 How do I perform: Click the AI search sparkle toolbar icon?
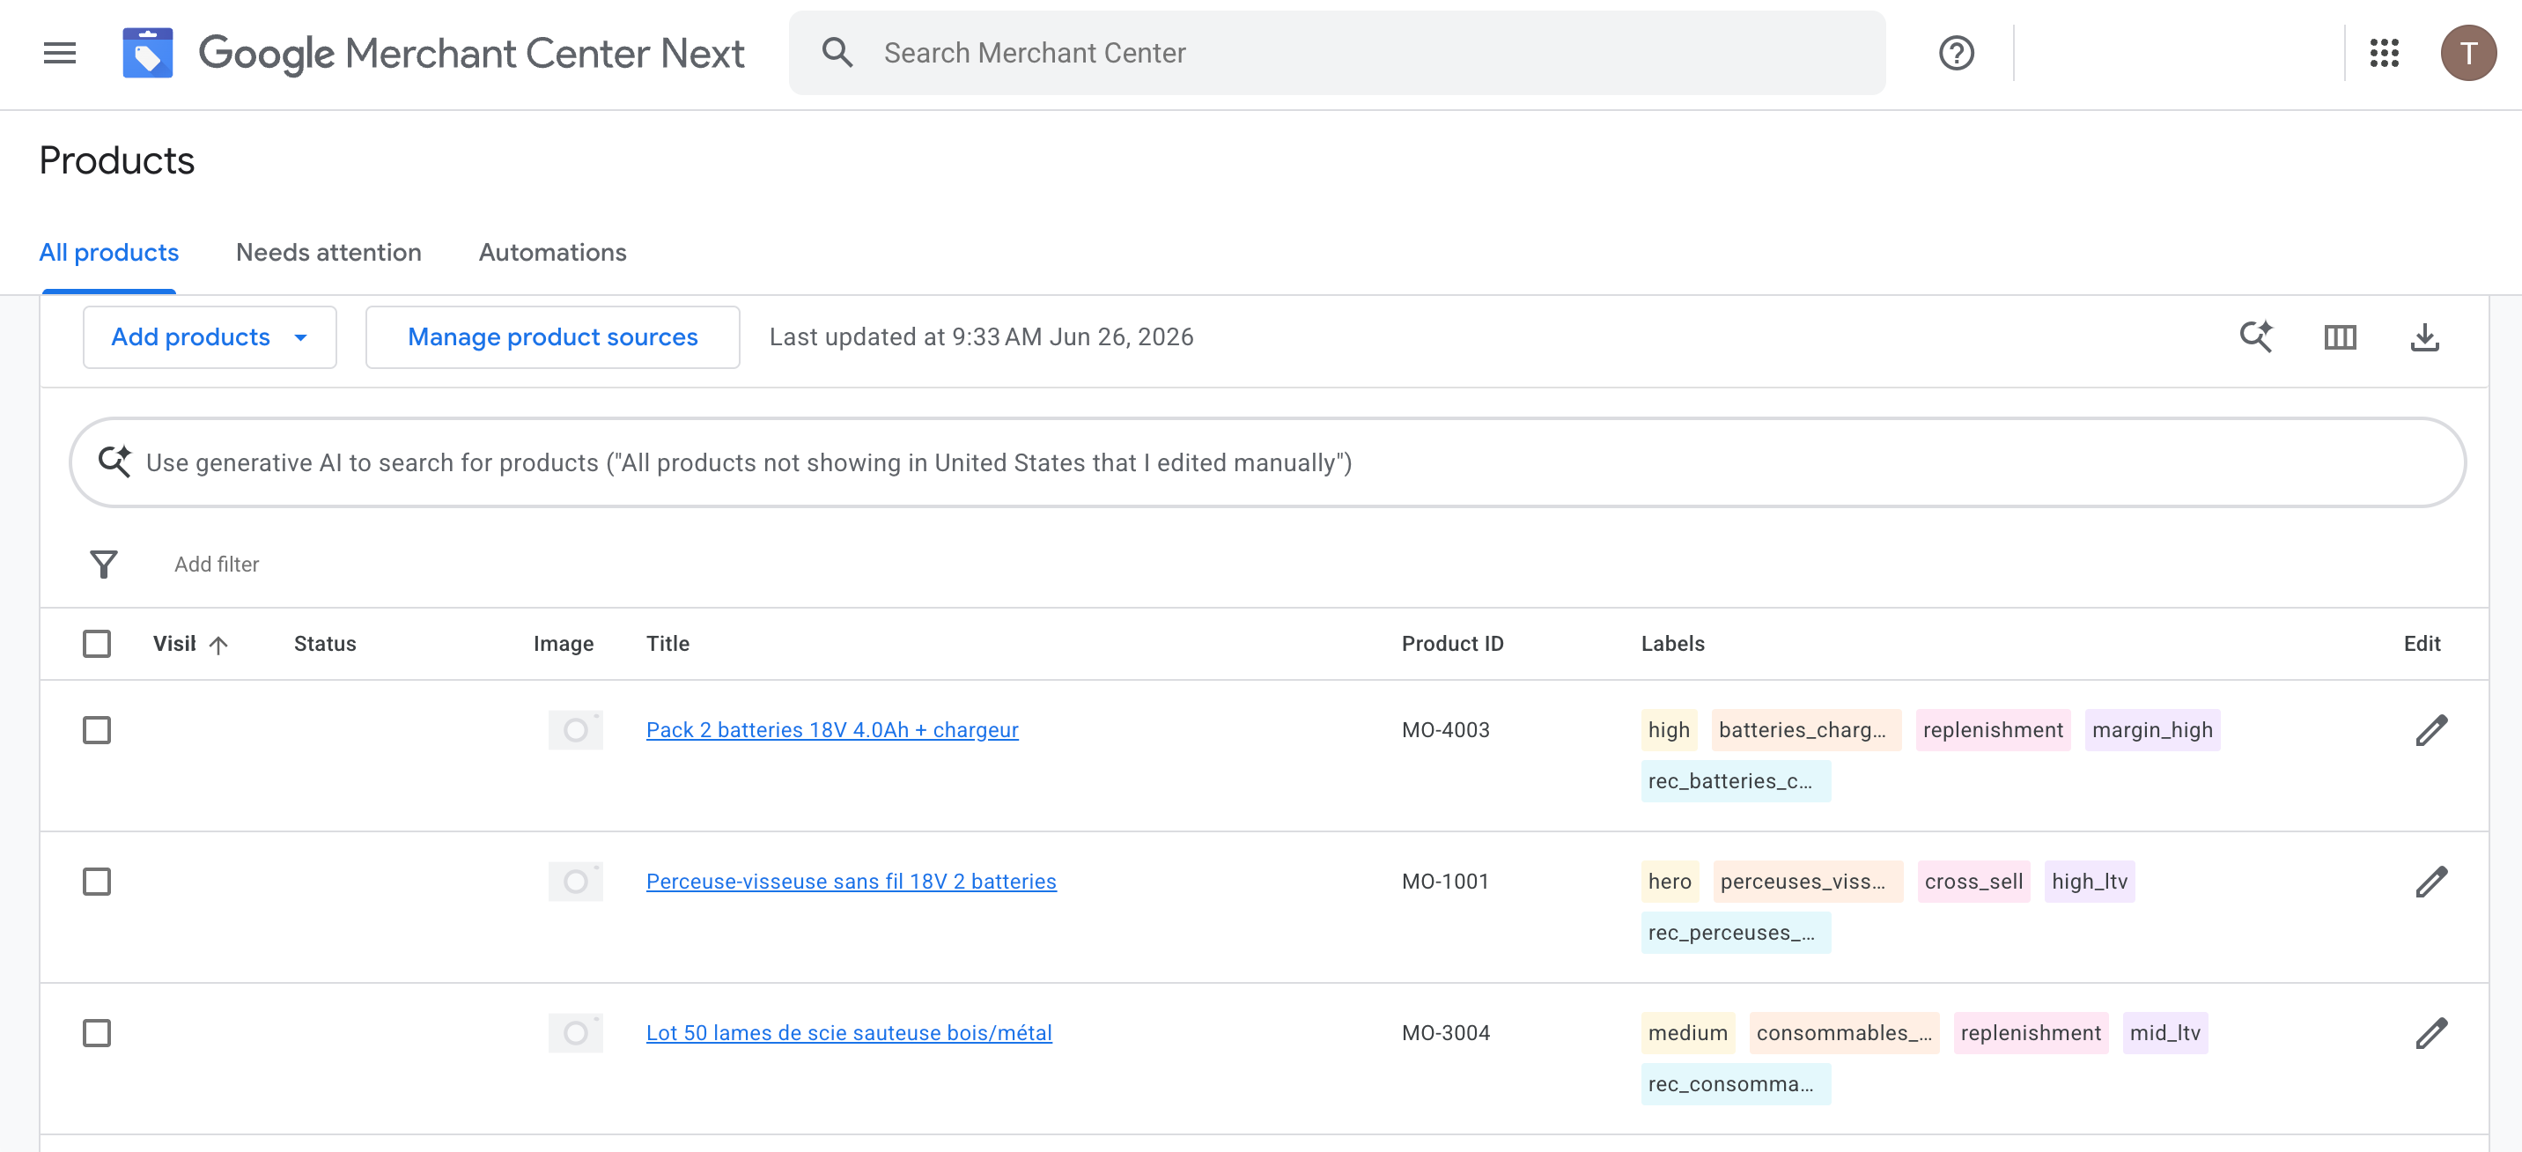pos(2256,337)
